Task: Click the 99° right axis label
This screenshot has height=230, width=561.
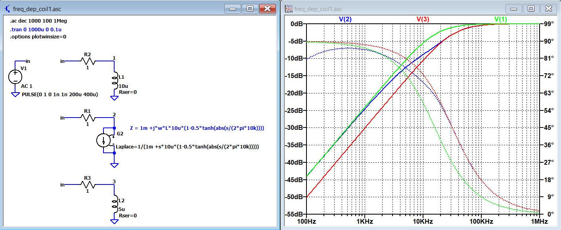Action: pos(548,24)
